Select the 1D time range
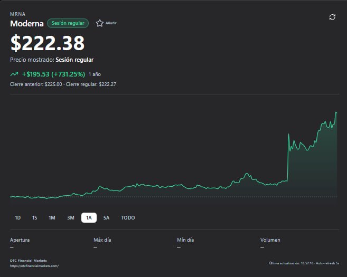Image resolution: width=347 pixels, height=277 pixels. click(18, 218)
